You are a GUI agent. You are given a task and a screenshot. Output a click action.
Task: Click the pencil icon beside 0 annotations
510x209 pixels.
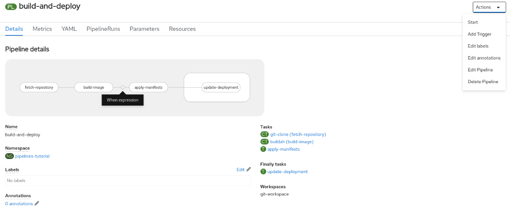37,204
